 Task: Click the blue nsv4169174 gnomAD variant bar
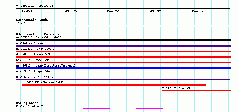point(123,68)
